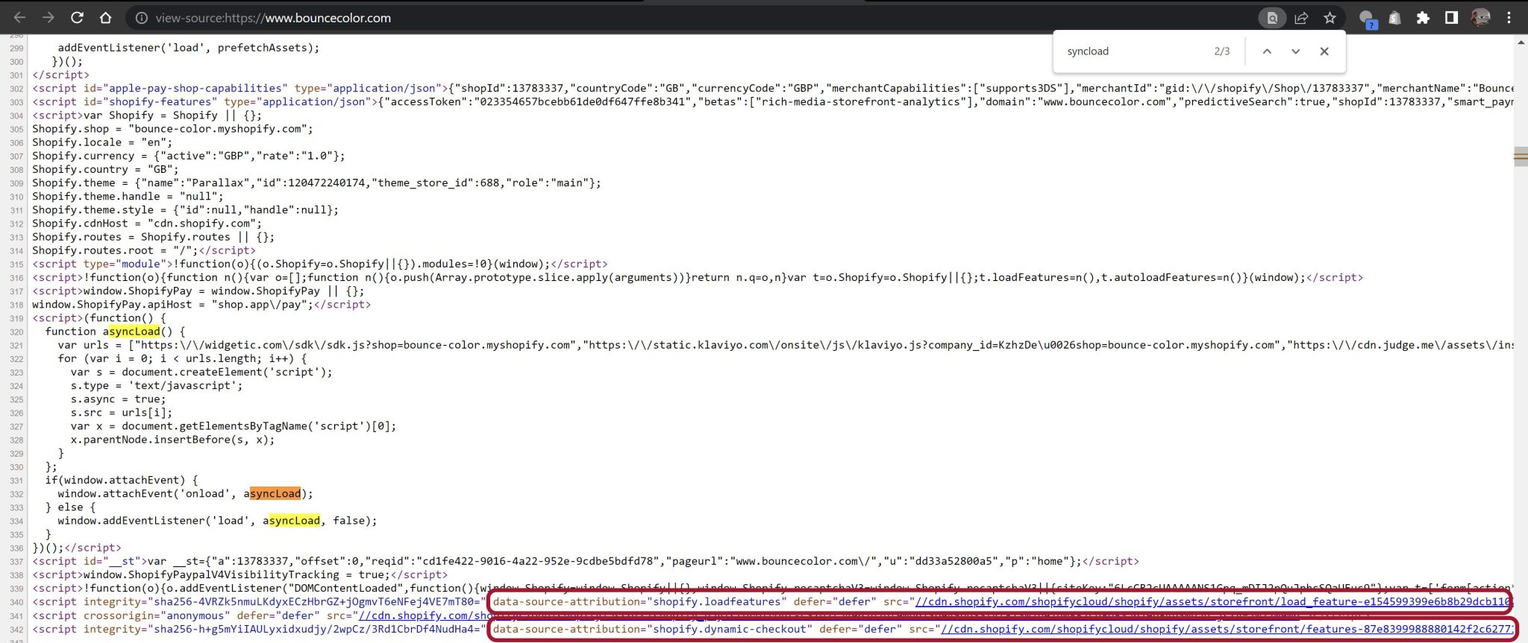This screenshot has width=1528, height=643.
Task: Click the scrollbar up arrow
Action: pyautogui.click(x=1521, y=42)
